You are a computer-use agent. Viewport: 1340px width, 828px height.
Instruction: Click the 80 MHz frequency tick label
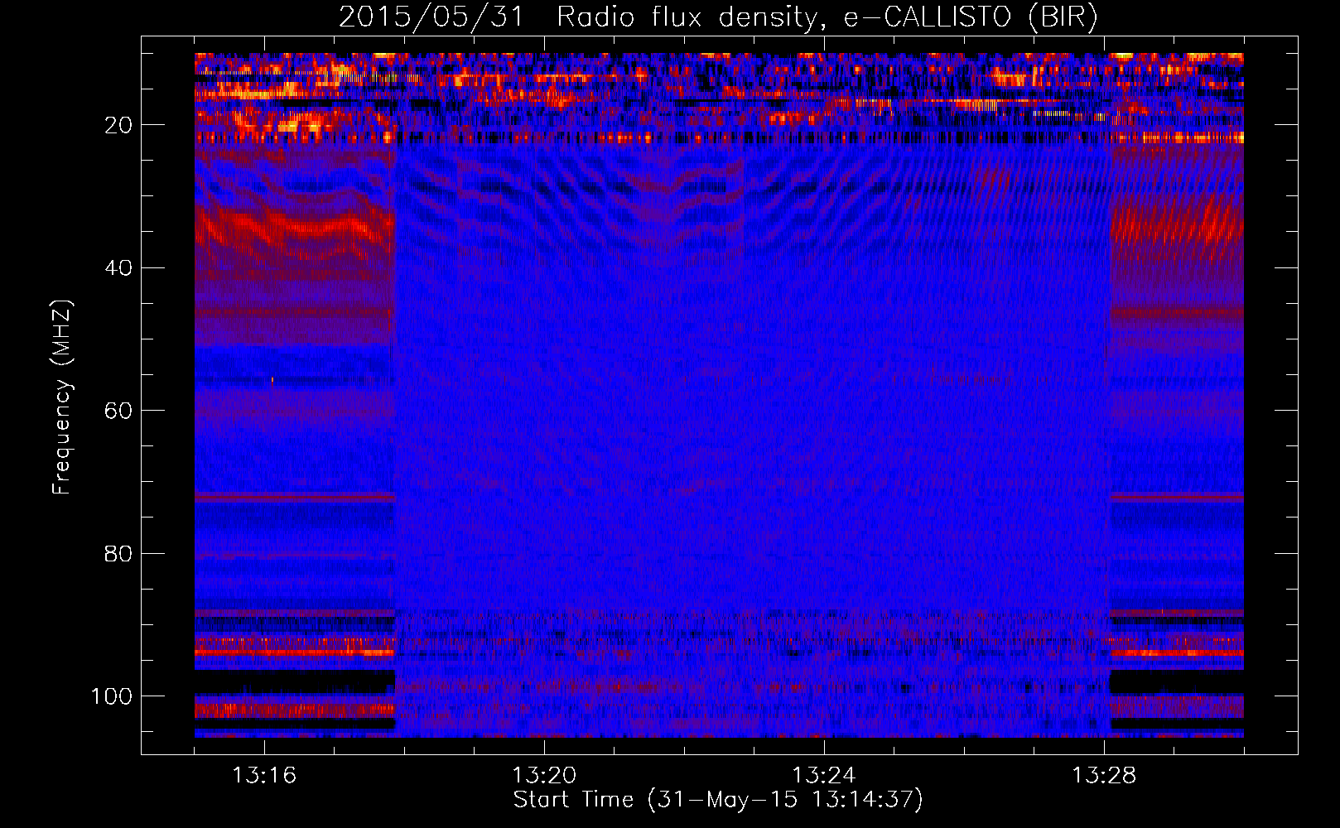click(118, 553)
